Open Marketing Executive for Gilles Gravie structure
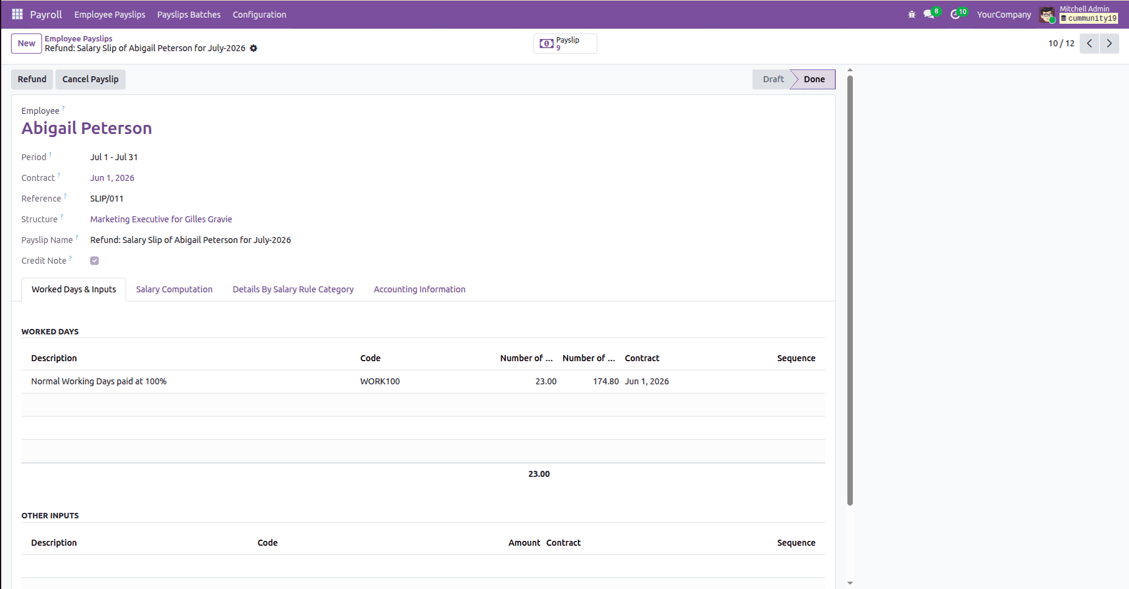Viewport: 1129px width, 589px height. tap(161, 219)
